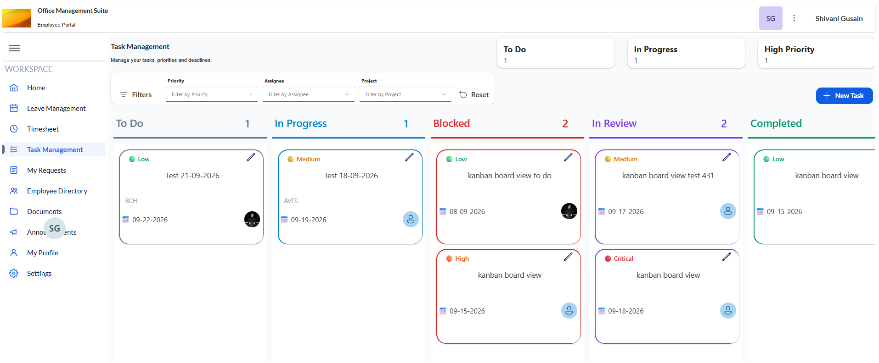Edit the Critical priority review task
The height and width of the screenshot is (363, 879).
point(727,257)
